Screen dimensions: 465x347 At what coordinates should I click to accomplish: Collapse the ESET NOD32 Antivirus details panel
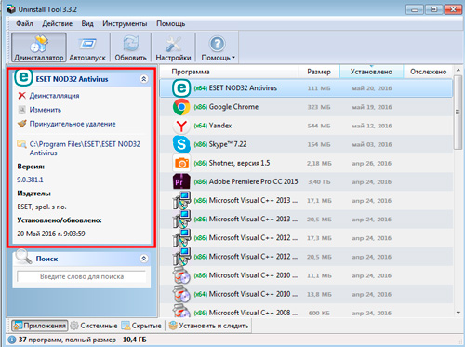click(143, 79)
